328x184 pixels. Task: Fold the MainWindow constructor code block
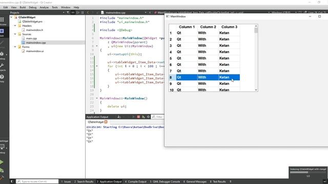[x=97, y=46]
